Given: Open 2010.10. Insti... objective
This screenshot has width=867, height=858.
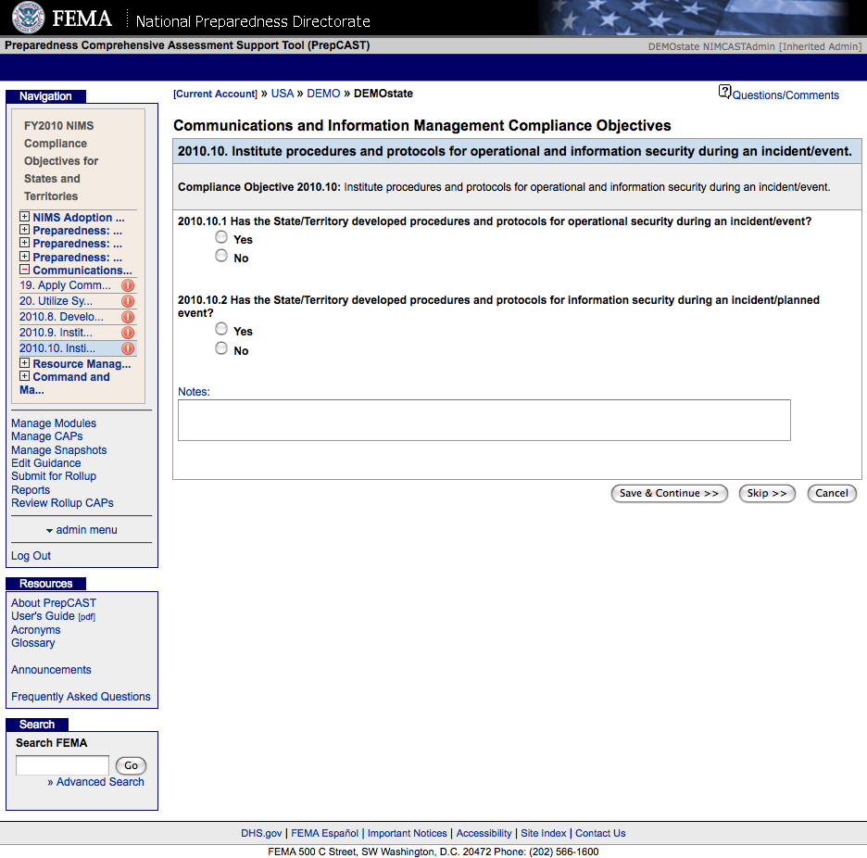Looking at the screenshot, I should [x=57, y=348].
